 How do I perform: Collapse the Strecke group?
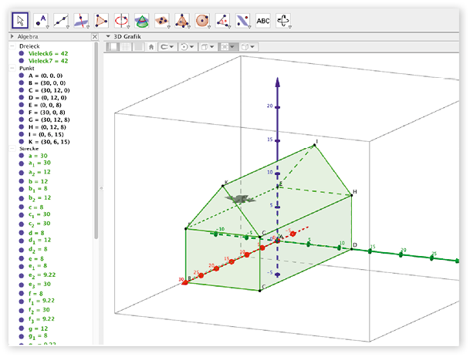(12, 149)
